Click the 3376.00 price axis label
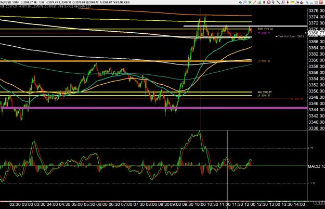 (317, 10)
